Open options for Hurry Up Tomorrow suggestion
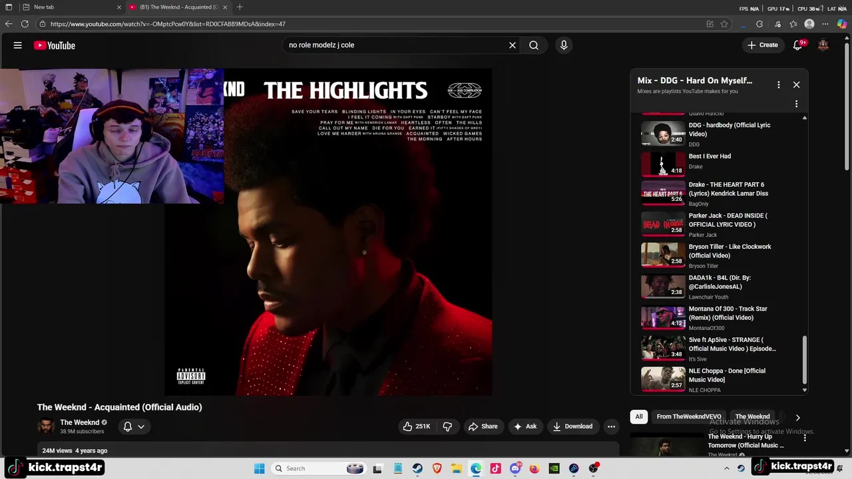 point(805,438)
